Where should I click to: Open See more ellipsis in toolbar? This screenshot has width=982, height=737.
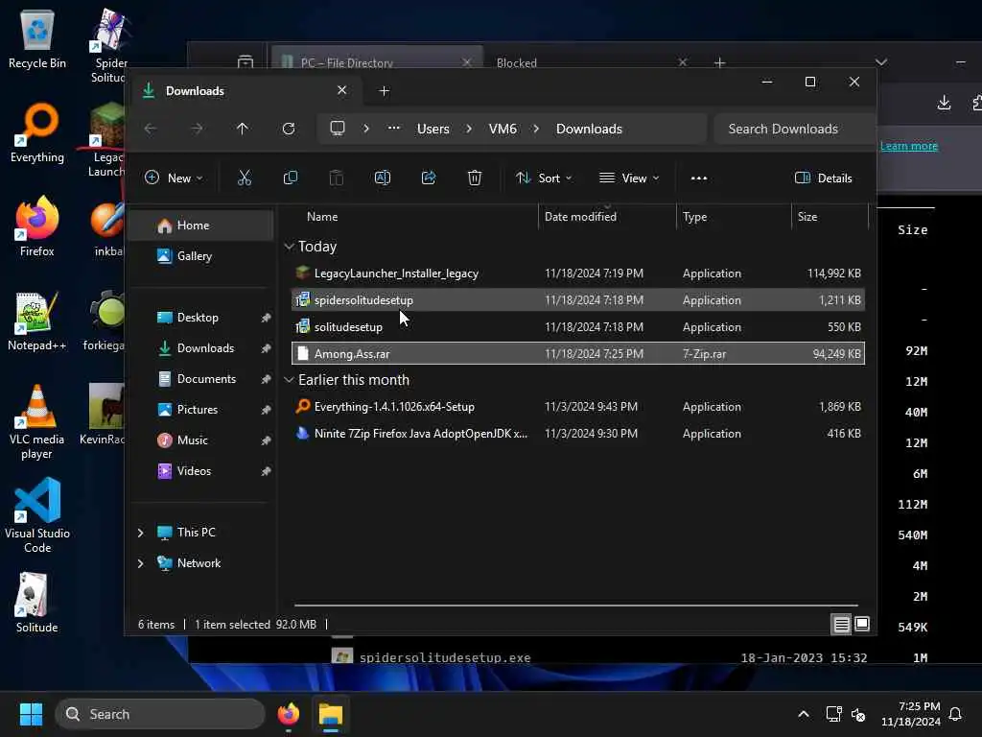click(x=699, y=178)
